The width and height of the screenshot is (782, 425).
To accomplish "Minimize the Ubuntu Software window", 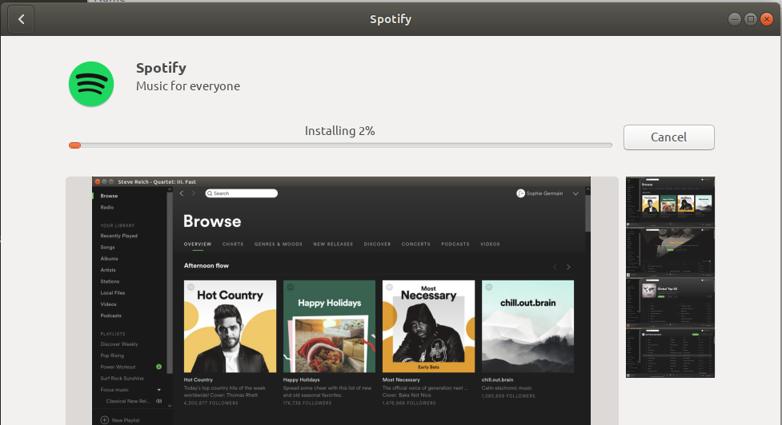I will [x=735, y=19].
